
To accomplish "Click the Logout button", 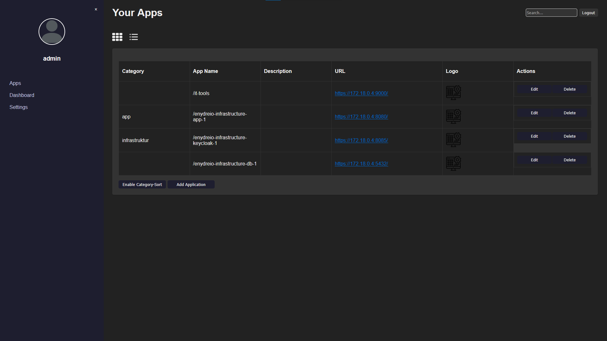I will pyautogui.click(x=588, y=13).
